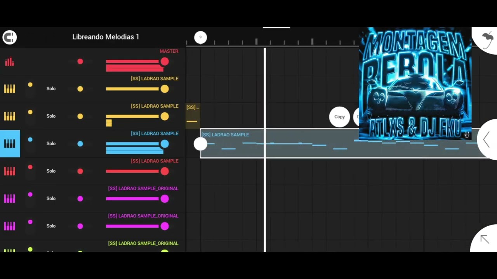497x279 pixels.
Task: Click the lower magenta track pan knob
Action: pyautogui.click(x=80, y=226)
